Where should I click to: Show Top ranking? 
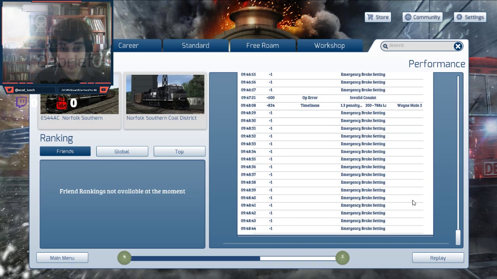tap(179, 152)
